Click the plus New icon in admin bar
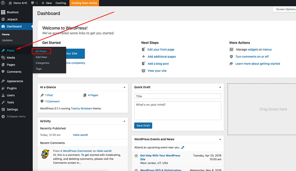The height and width of the screenshot is (171, 296). click(x=43, y=3)
